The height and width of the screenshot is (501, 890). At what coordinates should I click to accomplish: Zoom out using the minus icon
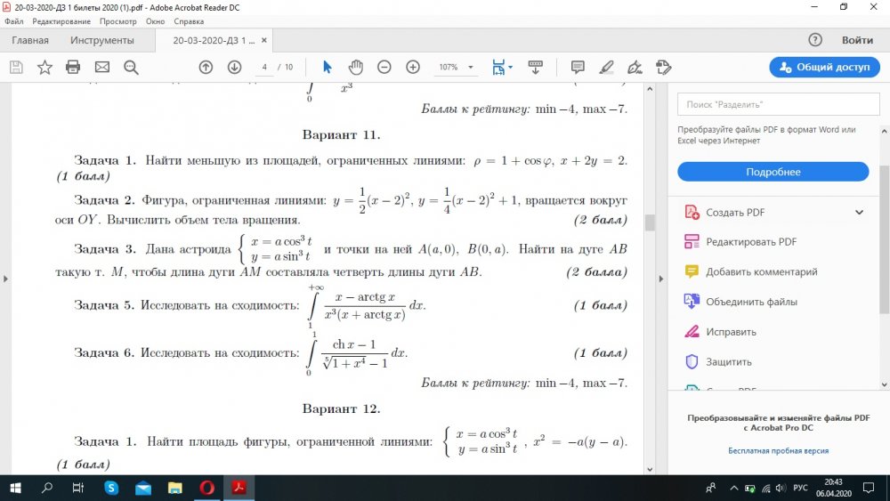[x=384, y=67]
